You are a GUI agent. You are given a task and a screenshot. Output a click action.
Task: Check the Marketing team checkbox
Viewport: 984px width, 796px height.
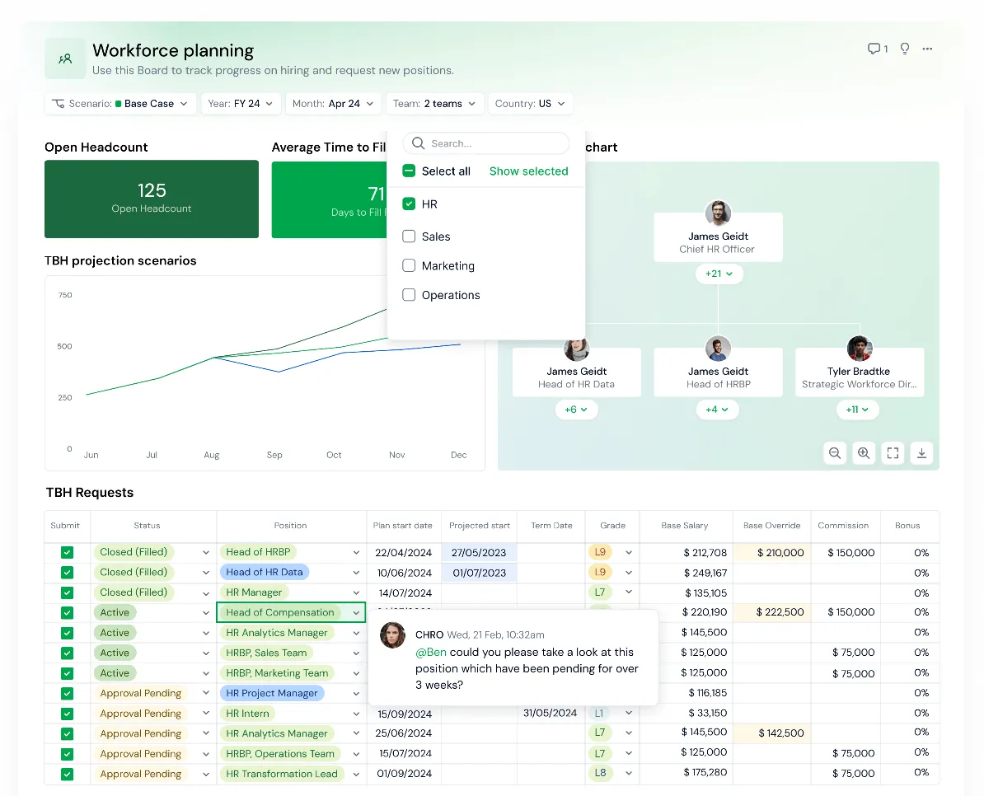pyautogui.click(x=409, y=265)
